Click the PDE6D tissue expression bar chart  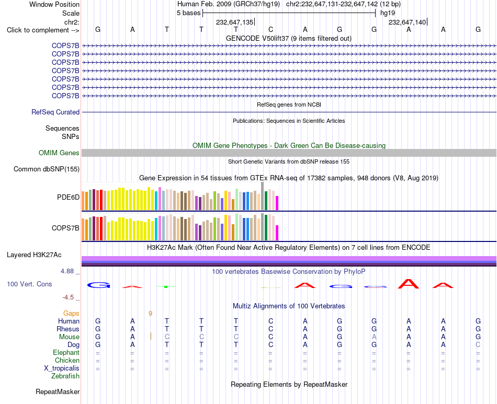(180, 197)
